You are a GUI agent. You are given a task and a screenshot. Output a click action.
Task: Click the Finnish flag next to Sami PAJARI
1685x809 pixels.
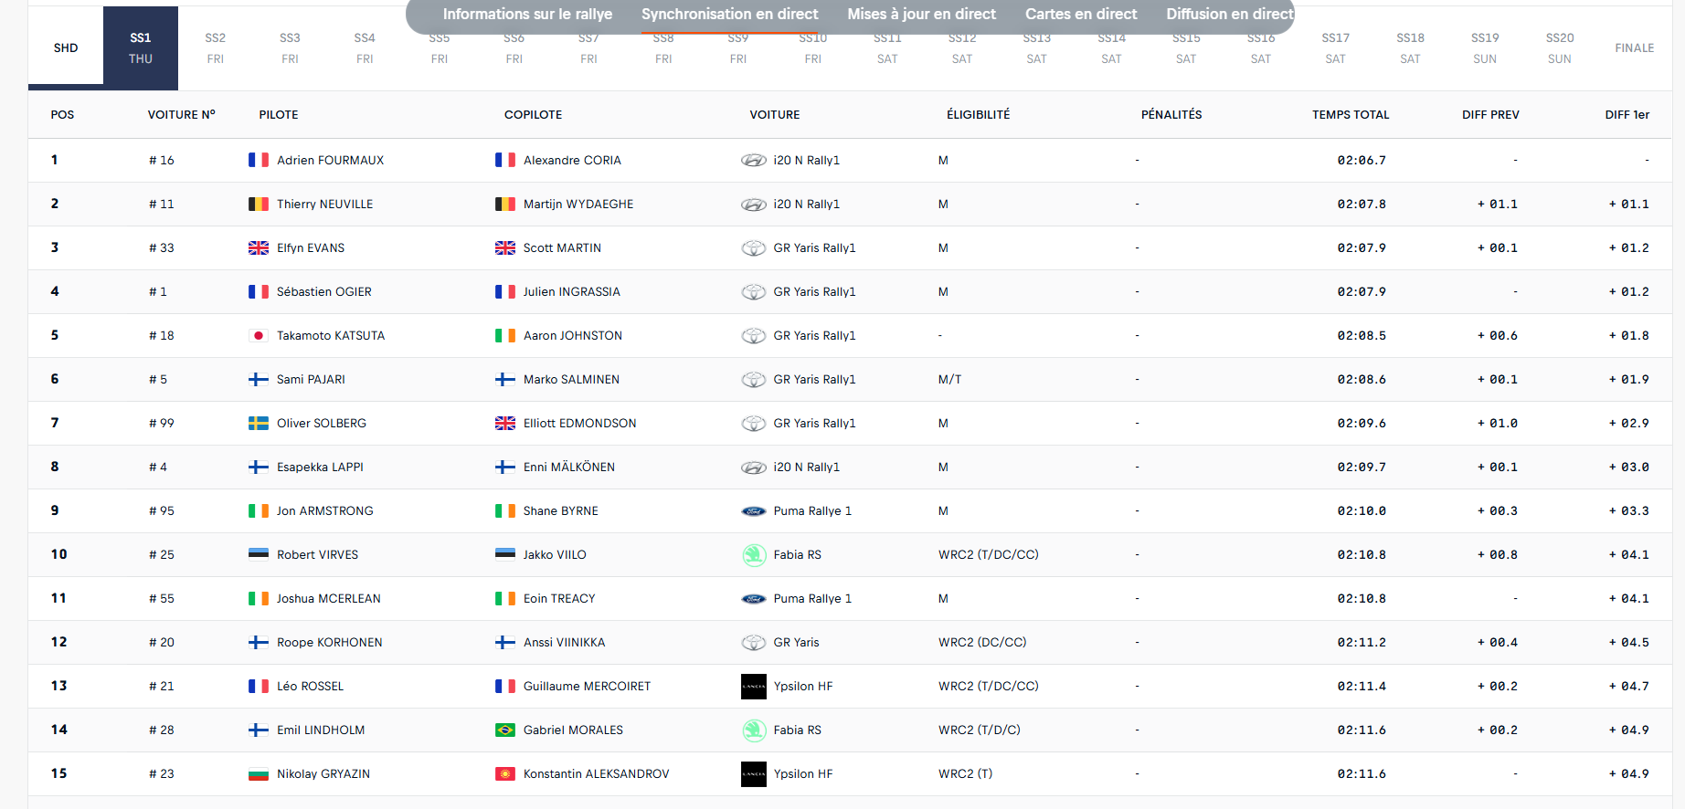point(259,379)
